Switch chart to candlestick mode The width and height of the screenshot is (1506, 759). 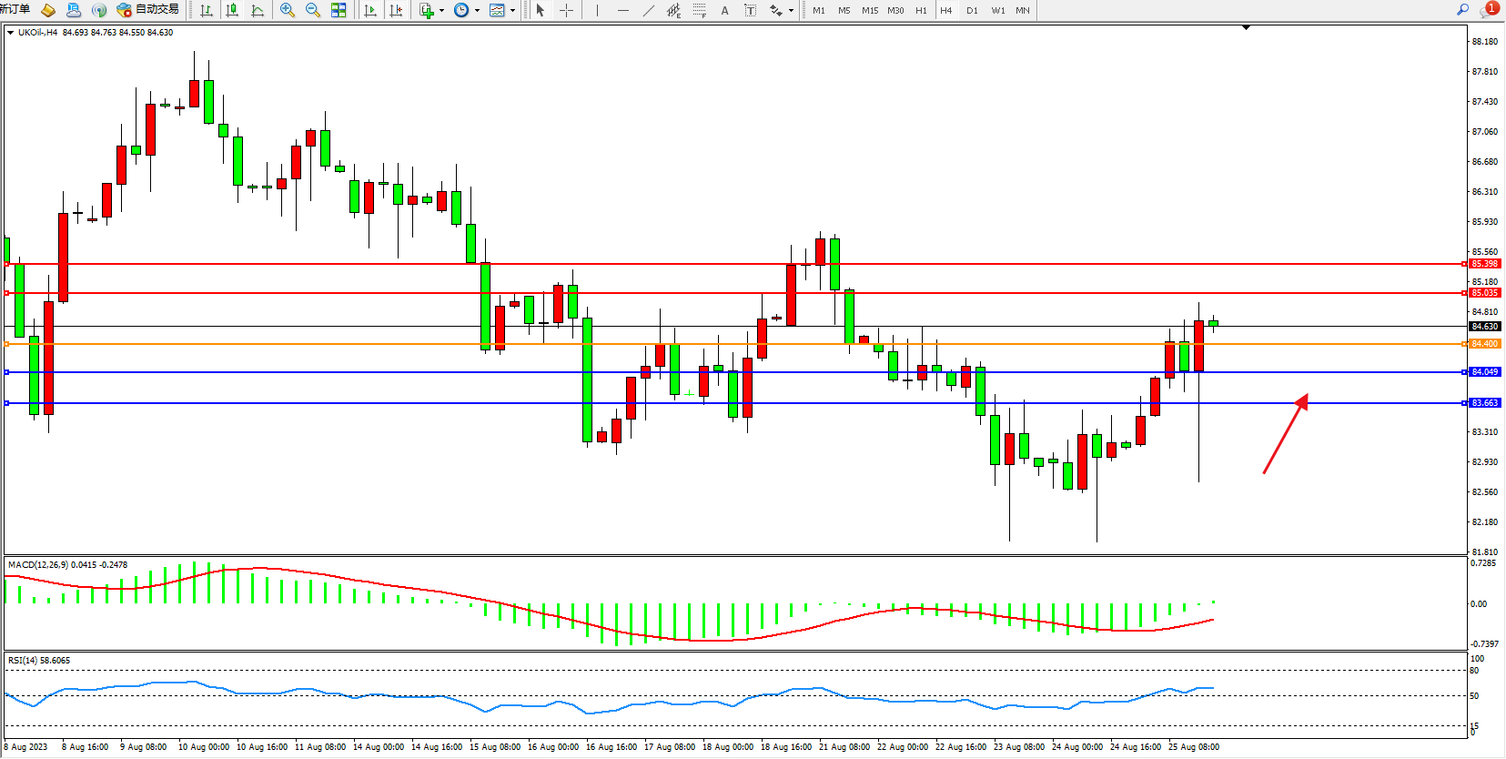[232, 10]
